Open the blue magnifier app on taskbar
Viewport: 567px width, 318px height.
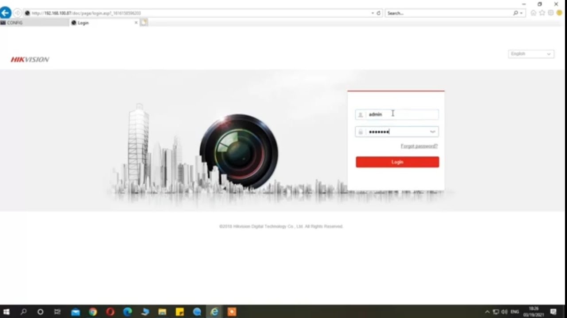[x=197, y=312]
